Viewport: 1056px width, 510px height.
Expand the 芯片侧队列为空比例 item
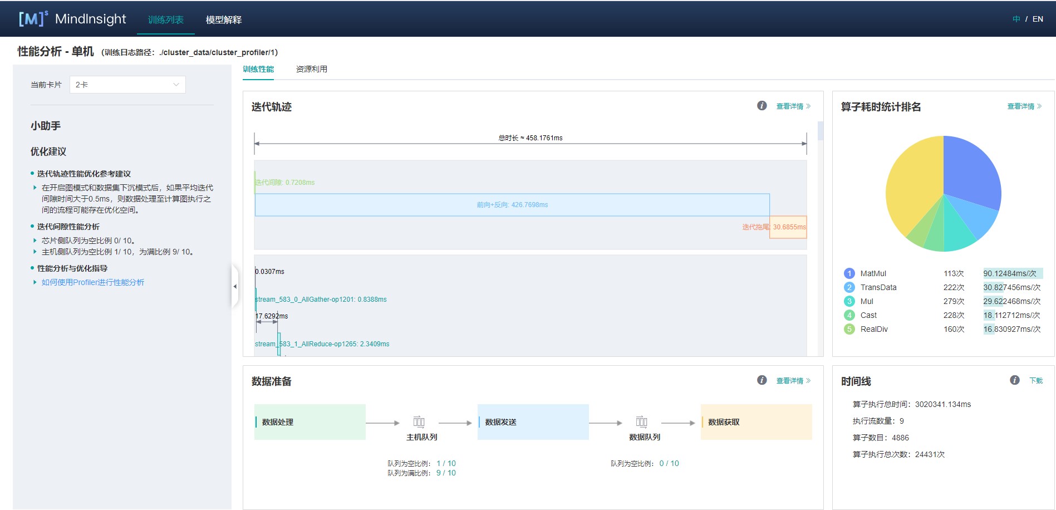tap(35, 241)
